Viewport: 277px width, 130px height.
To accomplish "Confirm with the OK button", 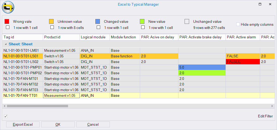I will point(58,124).
